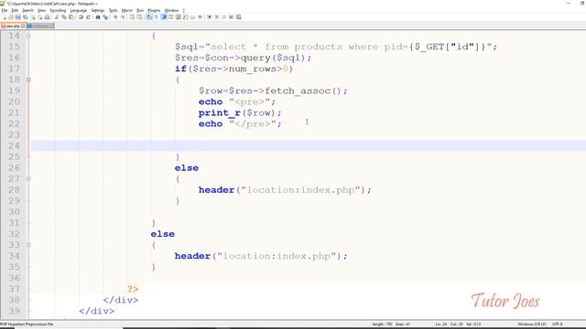Viewport: 586px width, 329px height.
Task: Open the Language menu
Action: pyautogui.click(x=79, y=10)
